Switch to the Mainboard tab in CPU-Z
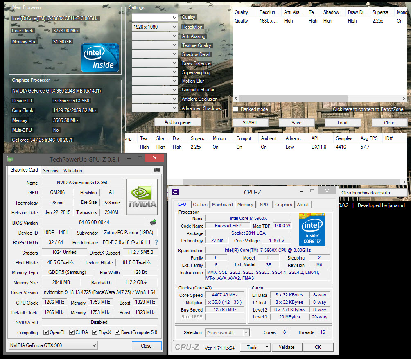 click(x=222, y=205)
